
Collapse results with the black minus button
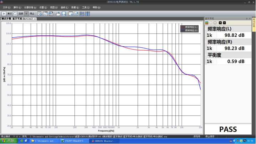224,23
